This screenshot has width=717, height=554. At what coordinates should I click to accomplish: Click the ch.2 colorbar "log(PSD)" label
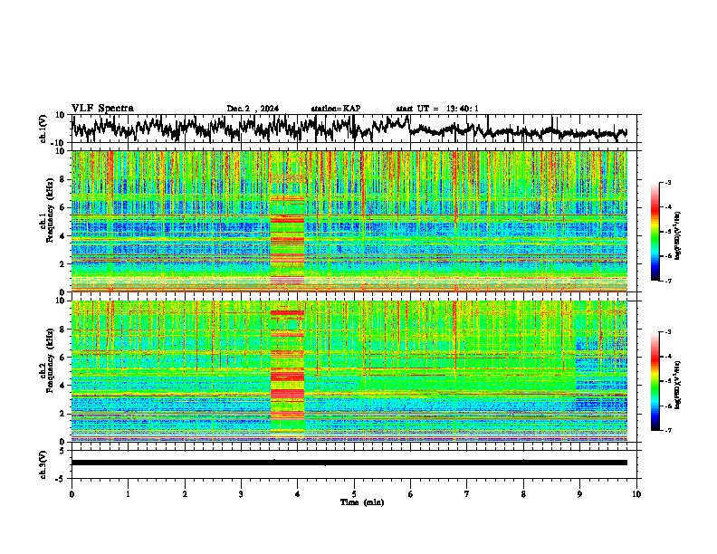pos(678,385)
